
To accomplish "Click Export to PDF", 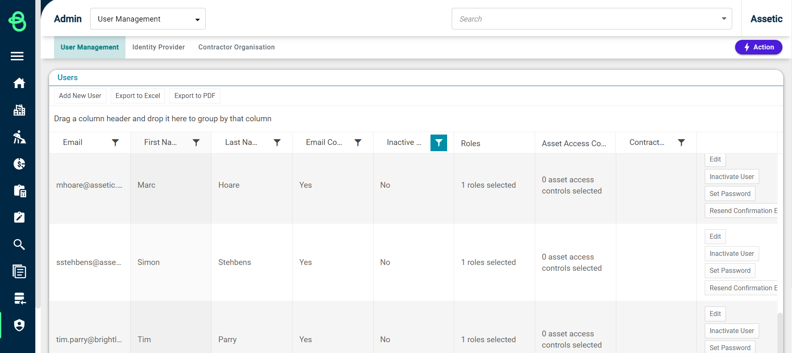I will [195, 96].
